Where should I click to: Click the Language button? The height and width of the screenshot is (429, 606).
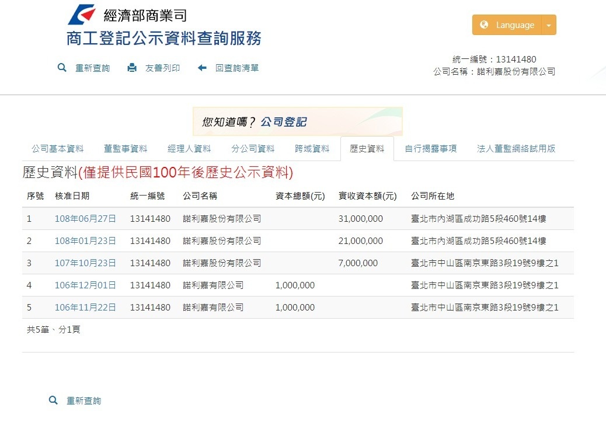point(507,25)
